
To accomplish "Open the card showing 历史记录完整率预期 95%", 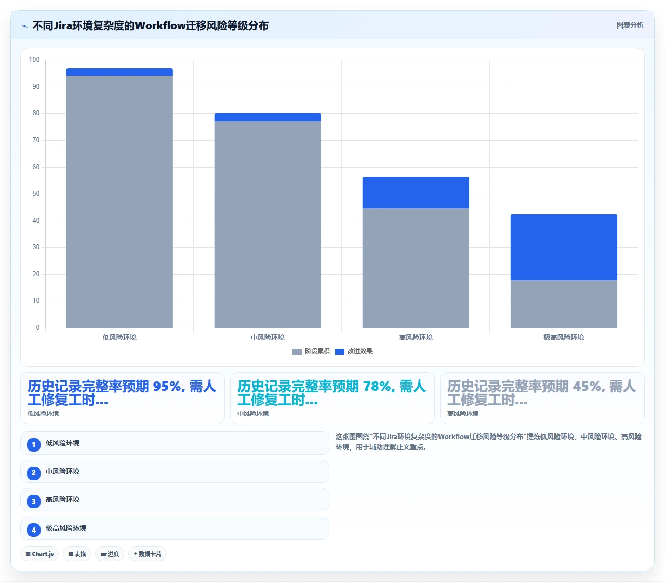I will click(123, 398).
